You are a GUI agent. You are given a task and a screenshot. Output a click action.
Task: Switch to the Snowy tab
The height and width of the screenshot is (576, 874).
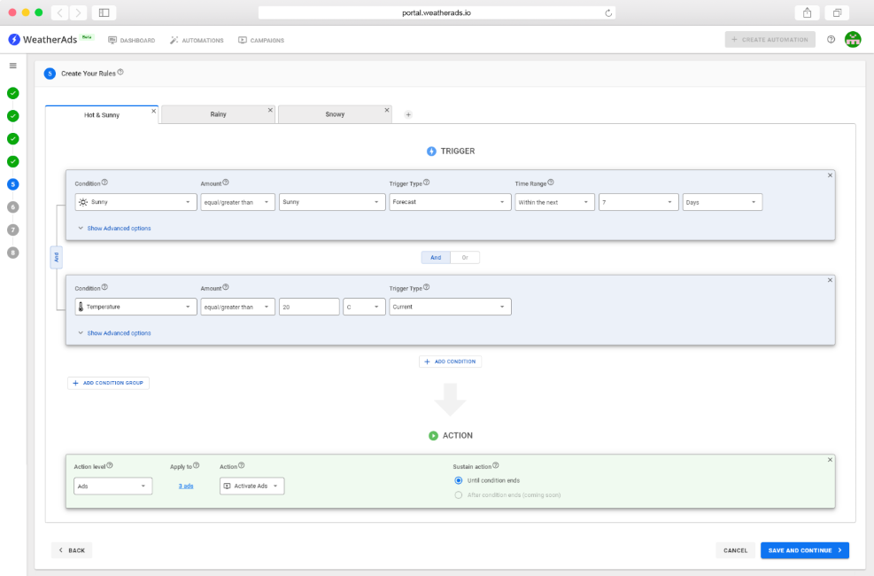[x=335, y=114]
